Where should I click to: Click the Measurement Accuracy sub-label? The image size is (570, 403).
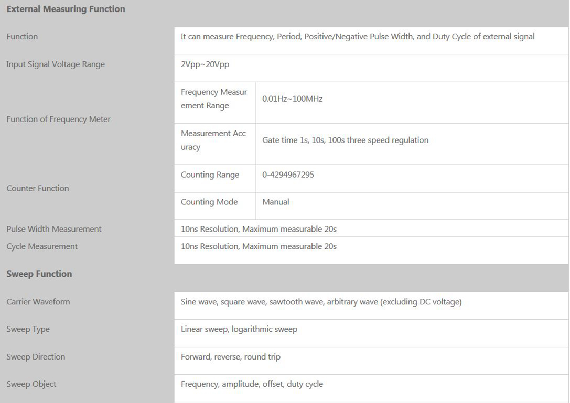click(213, 140)
